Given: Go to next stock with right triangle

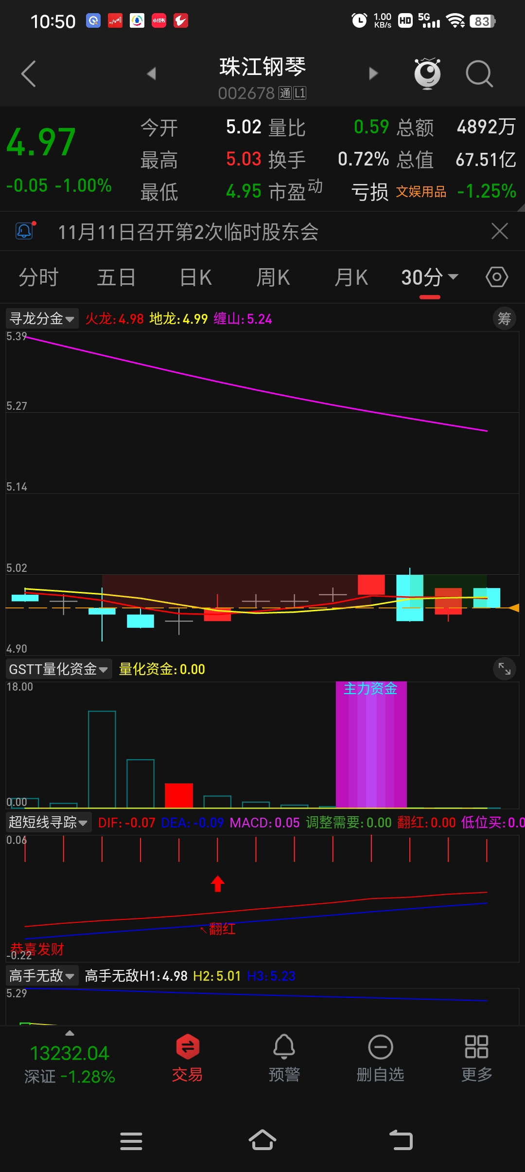Looking at the screenshot, I should (x=373, y=73).
